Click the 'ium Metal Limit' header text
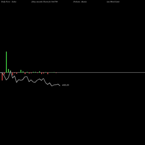Screen dimensions: 145x145 (113, 2)
